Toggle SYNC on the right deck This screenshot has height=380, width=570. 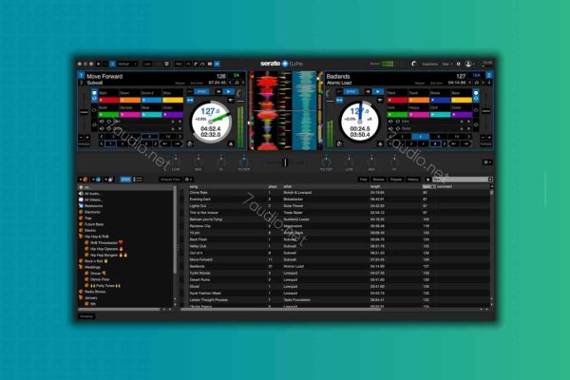click(x=351, y=91)
